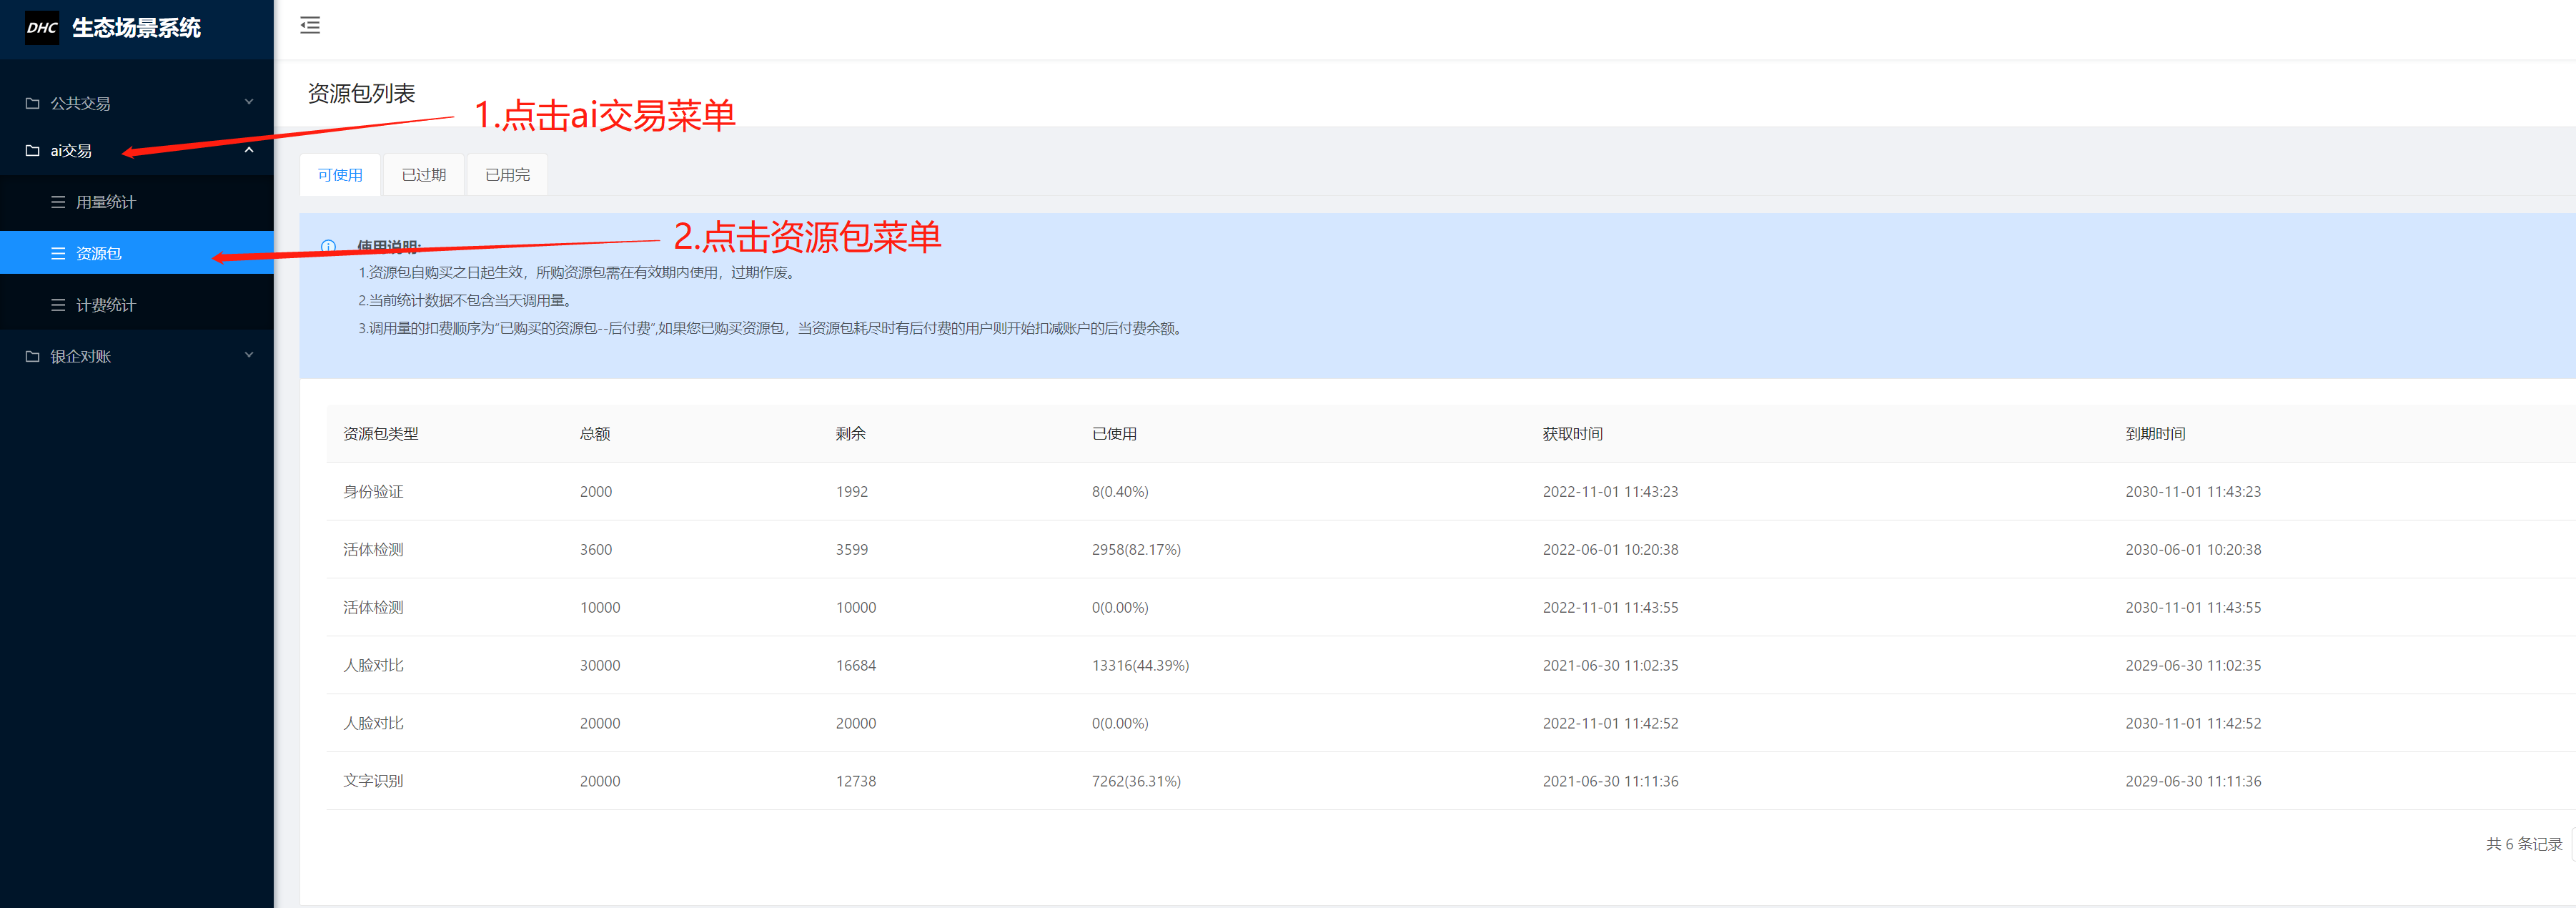
Task: Click the used value 13316(44.39%)
Action: 1140,666
